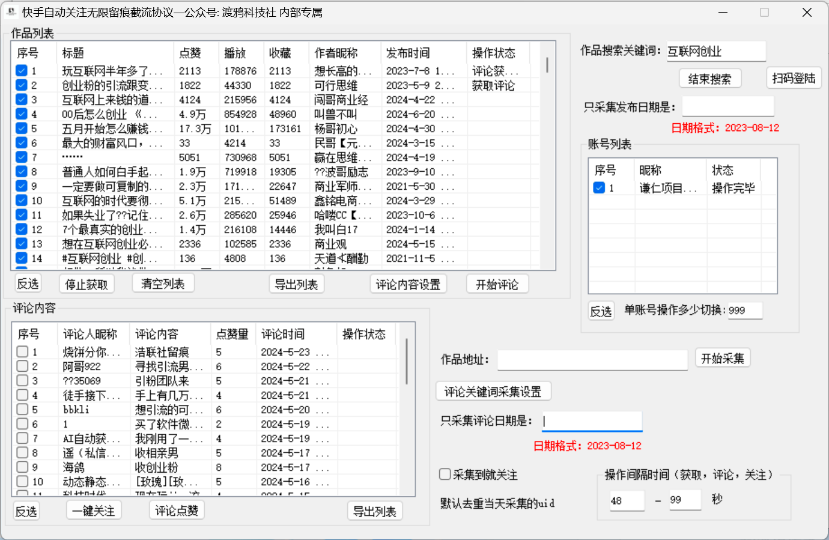Viewport: 829px width, 540px height.
Task: Clear the list with 清空列表
Action: click(x=163, y=284)
